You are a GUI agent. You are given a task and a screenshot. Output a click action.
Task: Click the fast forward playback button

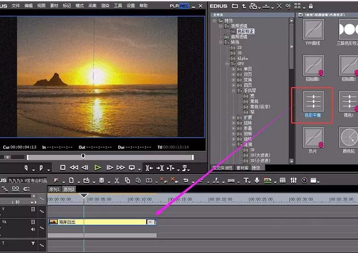click(120, 168)
